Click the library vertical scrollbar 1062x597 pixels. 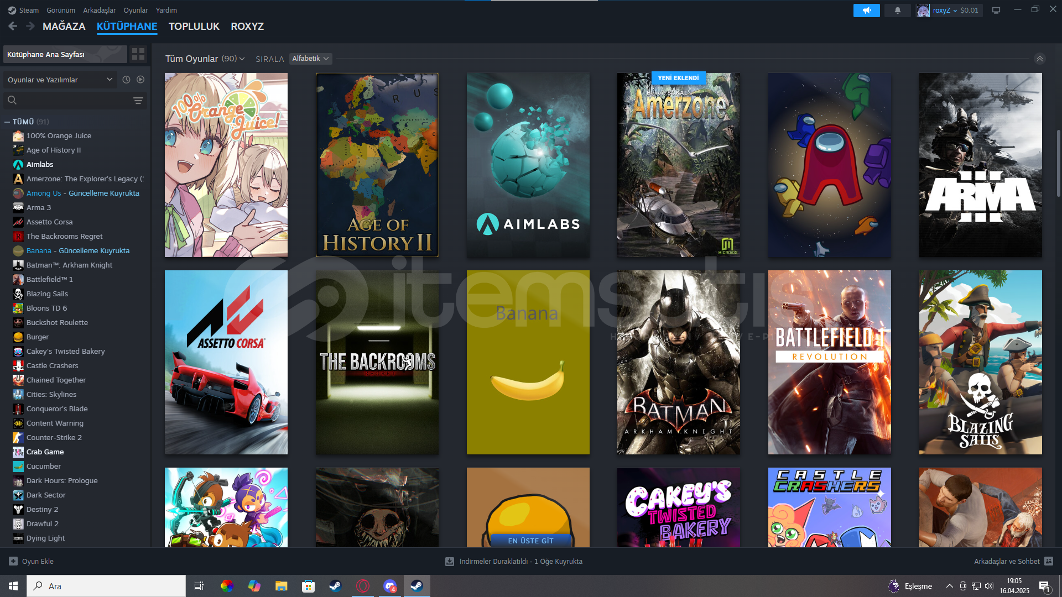tap(1058, 163)
